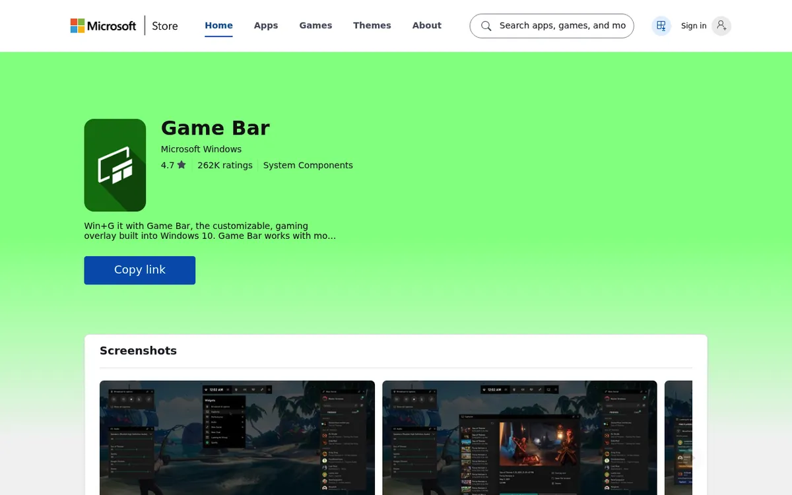Open the System Components category link
This screenshot has height=495, width=792.
[308, 165]
